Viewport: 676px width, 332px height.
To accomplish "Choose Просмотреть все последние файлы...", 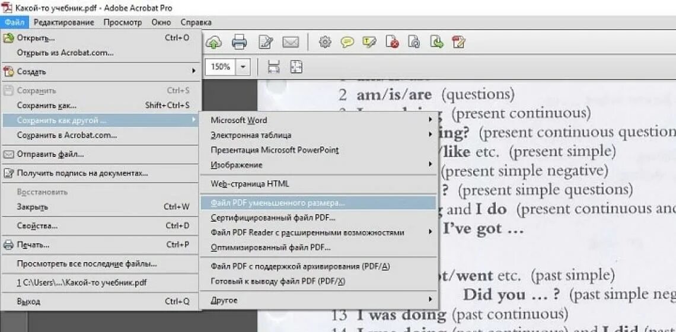I will tap(101, 264).
